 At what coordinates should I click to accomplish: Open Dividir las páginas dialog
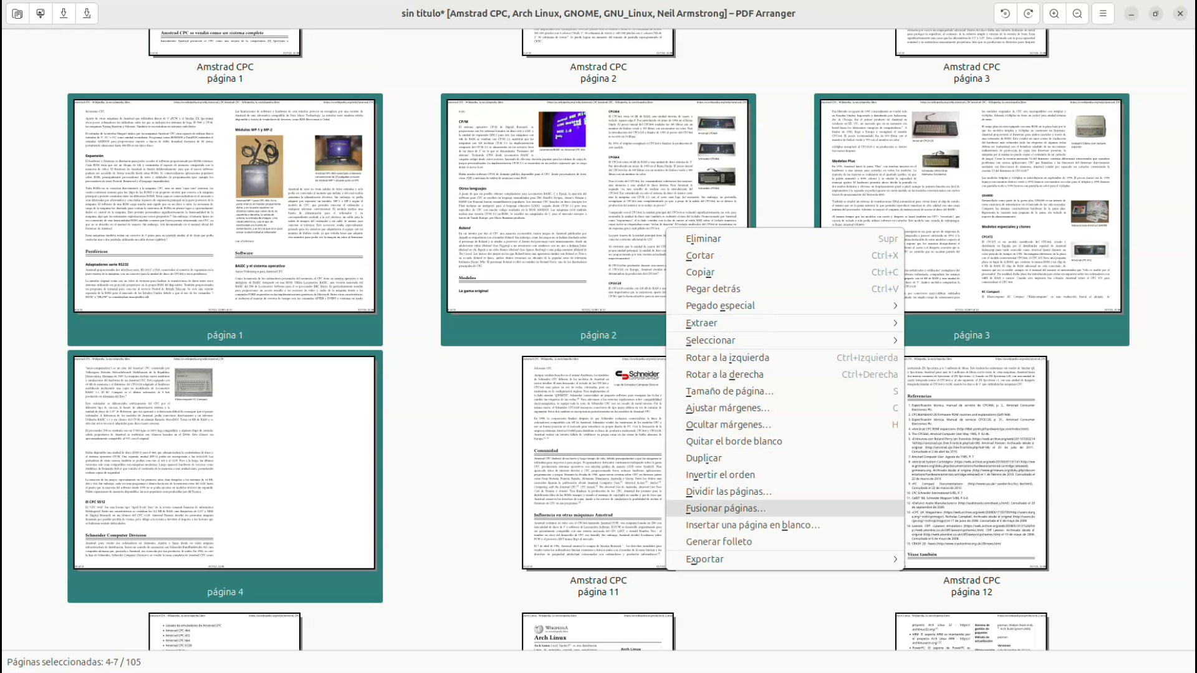(786, 492)
